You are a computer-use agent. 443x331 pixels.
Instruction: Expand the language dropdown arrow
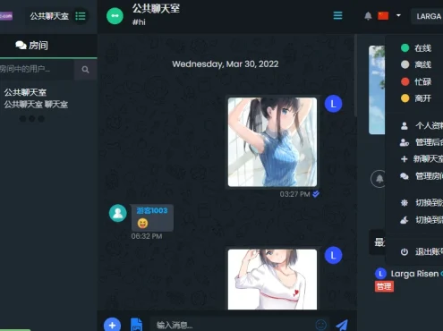(x=398, y=15)
